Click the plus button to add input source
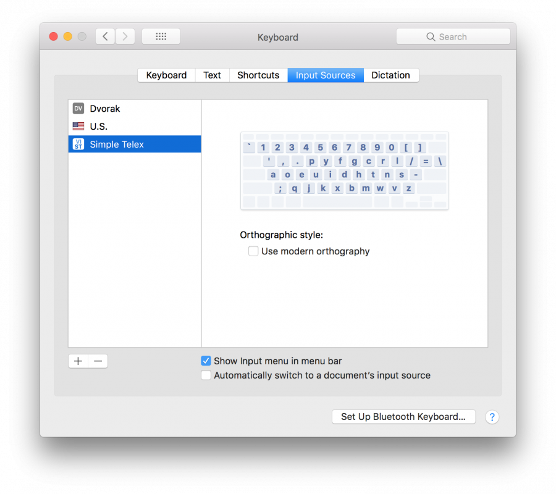Image resolution: width=556 pixels, height=494 pixels. (x=78, y=361)
